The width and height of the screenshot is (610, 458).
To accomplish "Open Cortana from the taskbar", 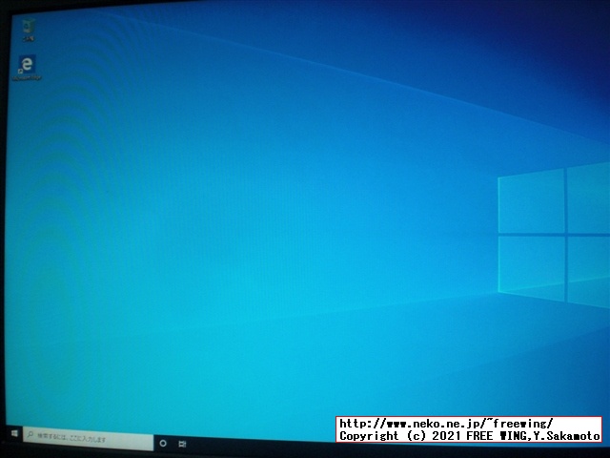I will [x=163, y=443].
